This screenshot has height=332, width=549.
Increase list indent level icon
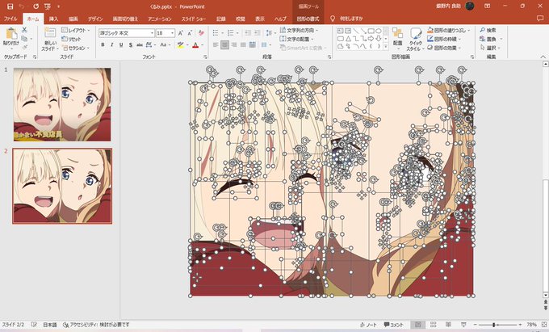point(257,33)
